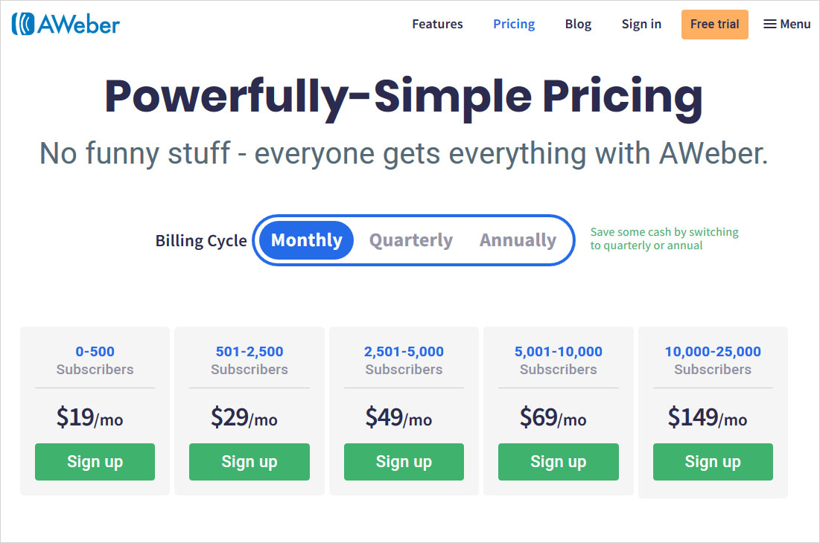Viewport: 820px width, 543px height.
Task: Open the Features page
Action: point(437,24)
